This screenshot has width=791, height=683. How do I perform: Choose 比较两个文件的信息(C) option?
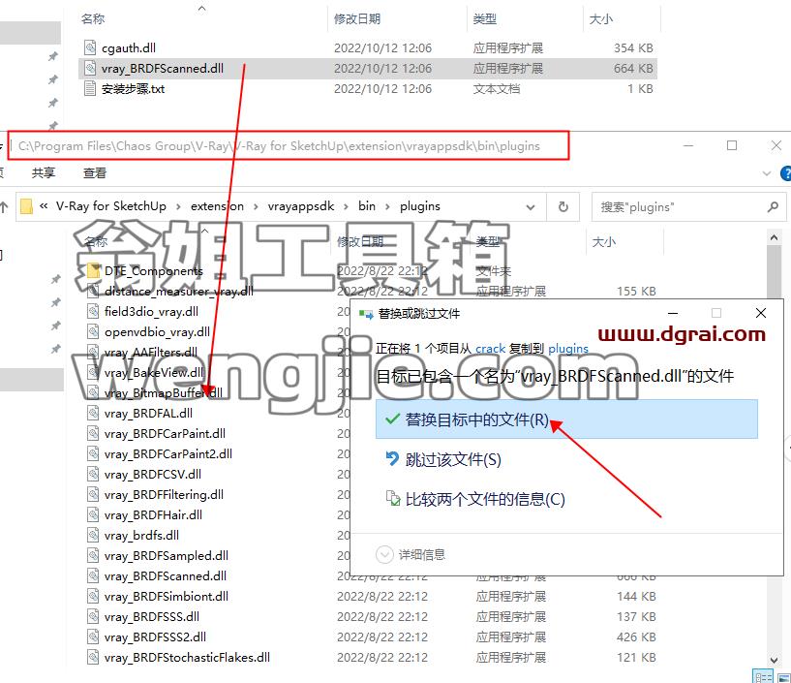pos(475,499)
